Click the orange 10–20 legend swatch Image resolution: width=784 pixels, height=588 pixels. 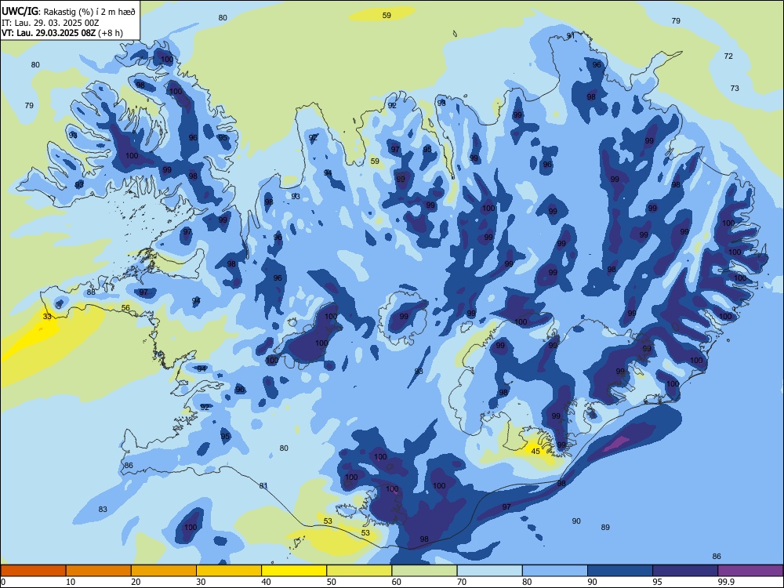(99, 571)
